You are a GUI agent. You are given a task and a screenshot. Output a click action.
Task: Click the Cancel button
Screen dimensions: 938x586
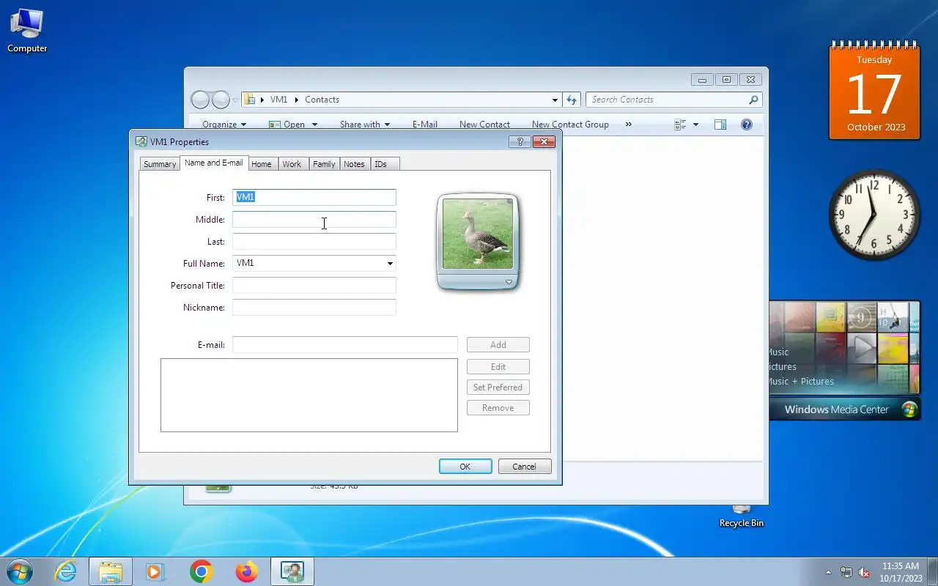tap(525, 467)
